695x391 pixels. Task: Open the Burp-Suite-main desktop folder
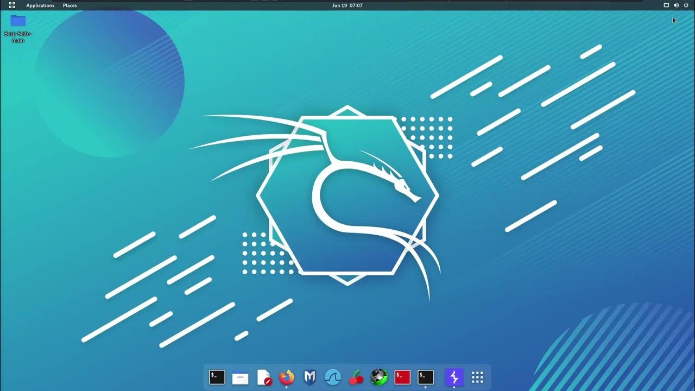point(18,28)
